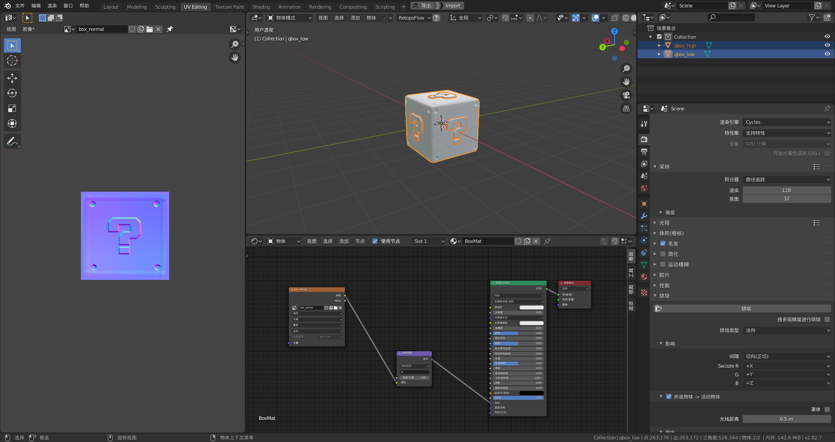Hide qbox_low with its eye icon
This screenshot has width=835, height=442.
point(827,54)
